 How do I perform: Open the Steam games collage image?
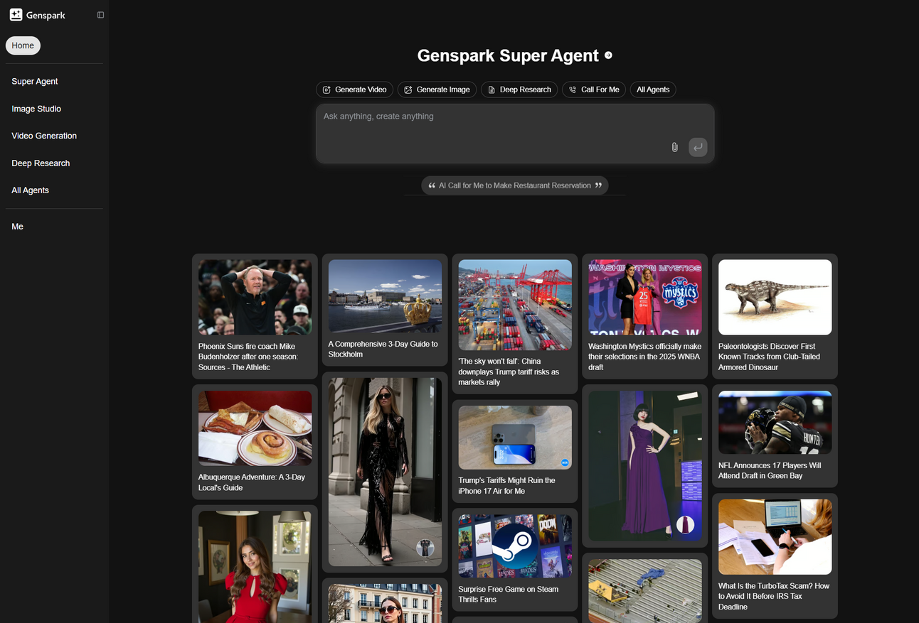pyautogui.click(x=515, y=546)
